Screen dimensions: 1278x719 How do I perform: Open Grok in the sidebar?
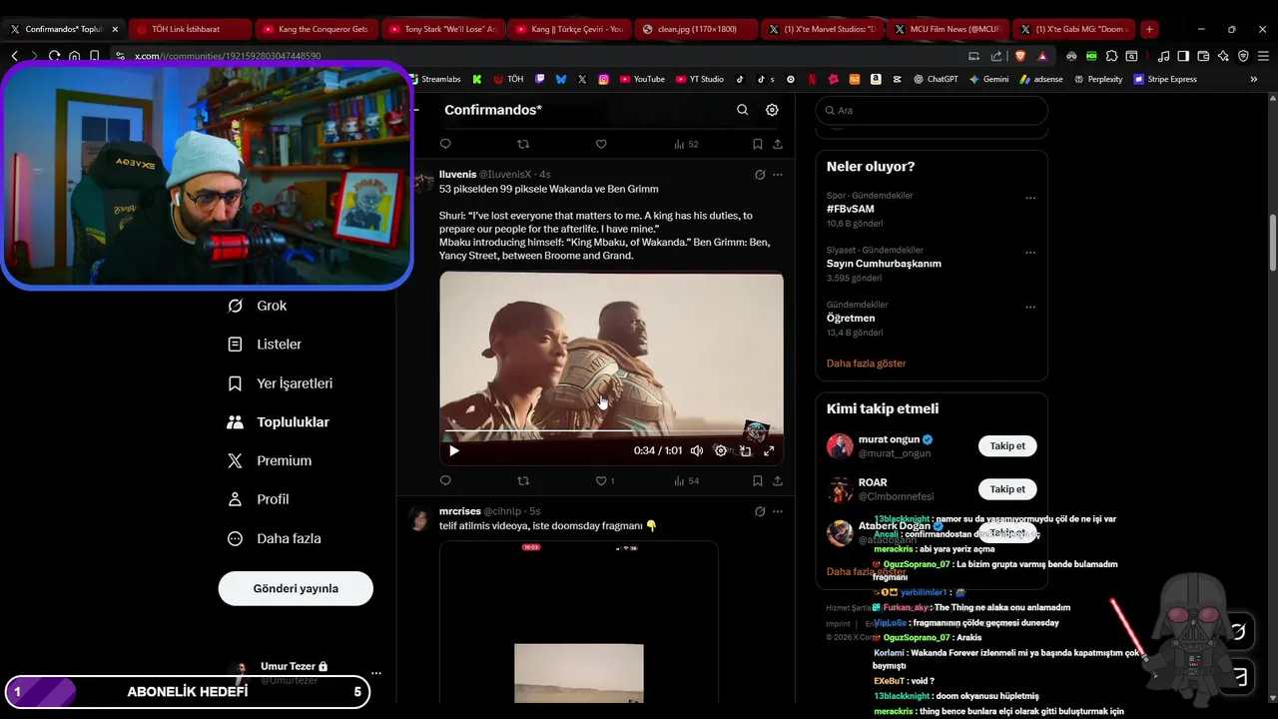pyautogui.click(x=258, y=306)
